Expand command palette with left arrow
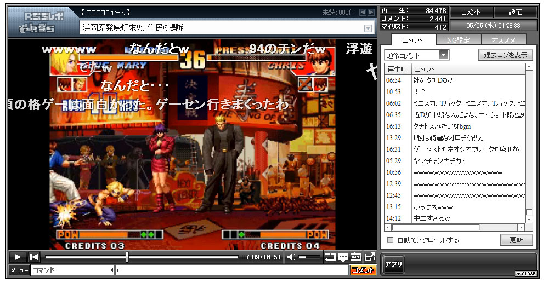 point(112,270)
